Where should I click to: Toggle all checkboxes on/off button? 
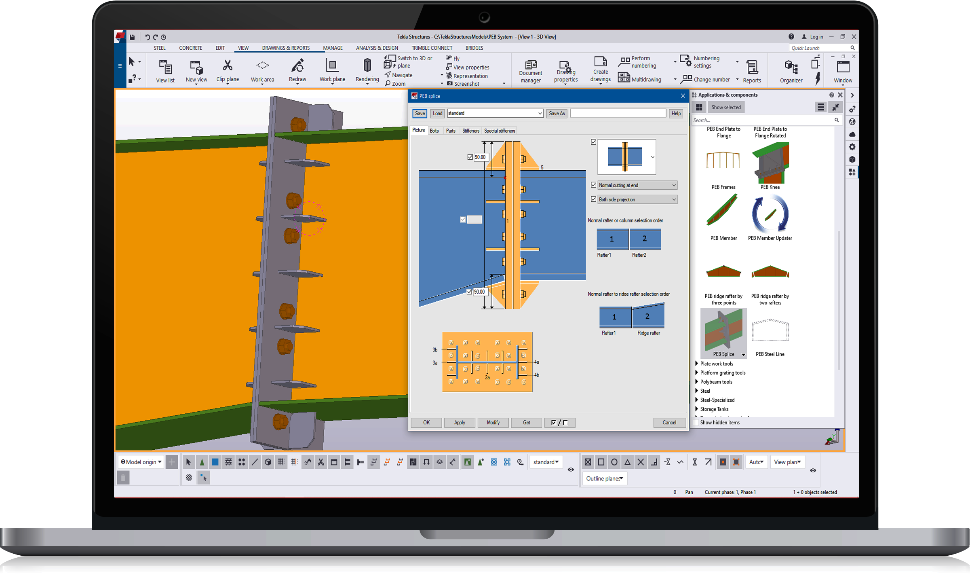(x=559, y=423)
